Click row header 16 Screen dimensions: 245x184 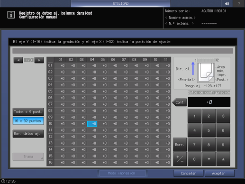(x=50, y=162)
